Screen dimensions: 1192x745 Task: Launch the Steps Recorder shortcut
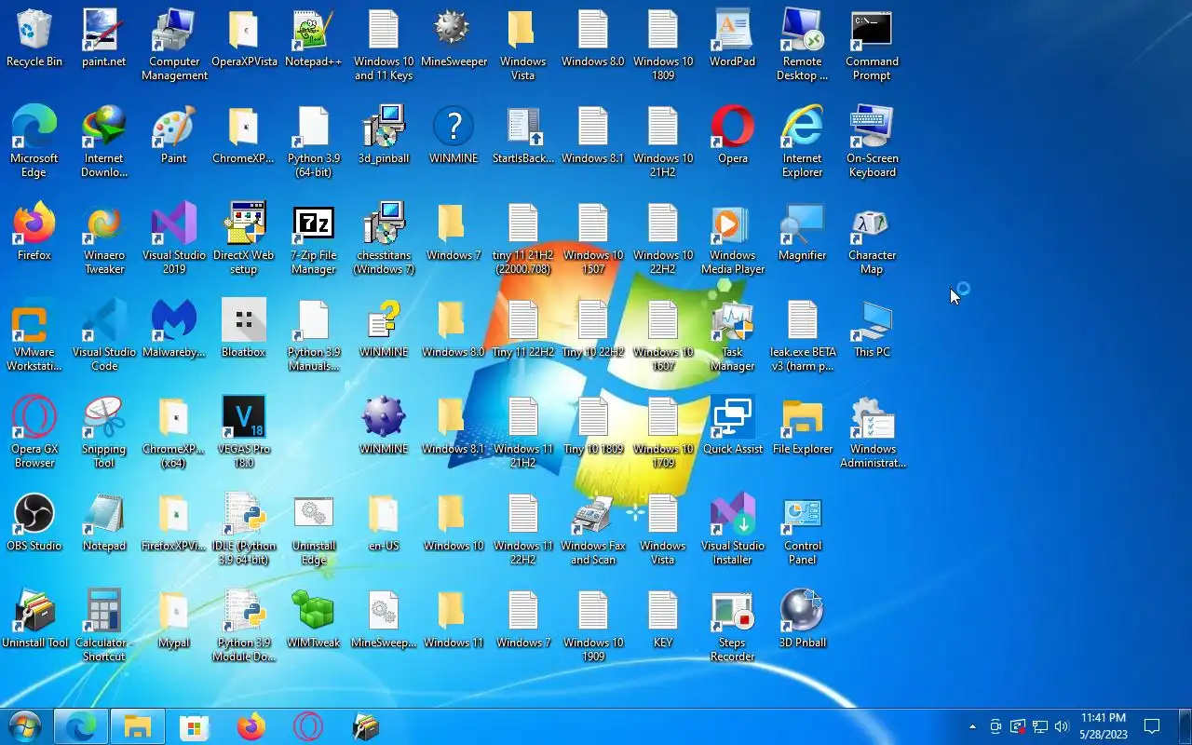click(x=733, y=627)
